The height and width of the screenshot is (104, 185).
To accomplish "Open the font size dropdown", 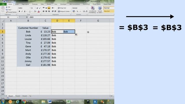I will click(35, 8).
